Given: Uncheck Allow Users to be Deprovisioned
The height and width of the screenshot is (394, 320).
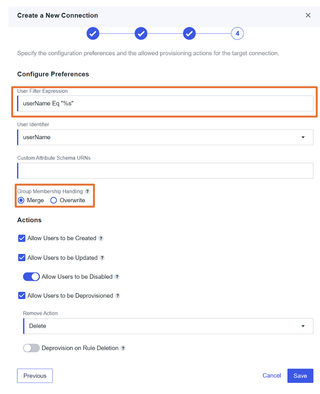Looking at the screenshot, I should coord(22,295).
